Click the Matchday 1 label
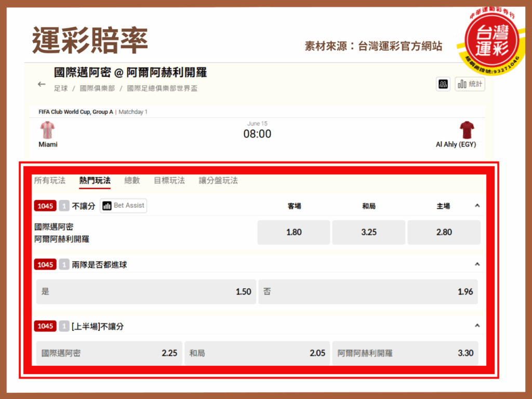Image resolution: width=532 pixels, height=399 pixels. pyautogui.click(x=133, y=112)
